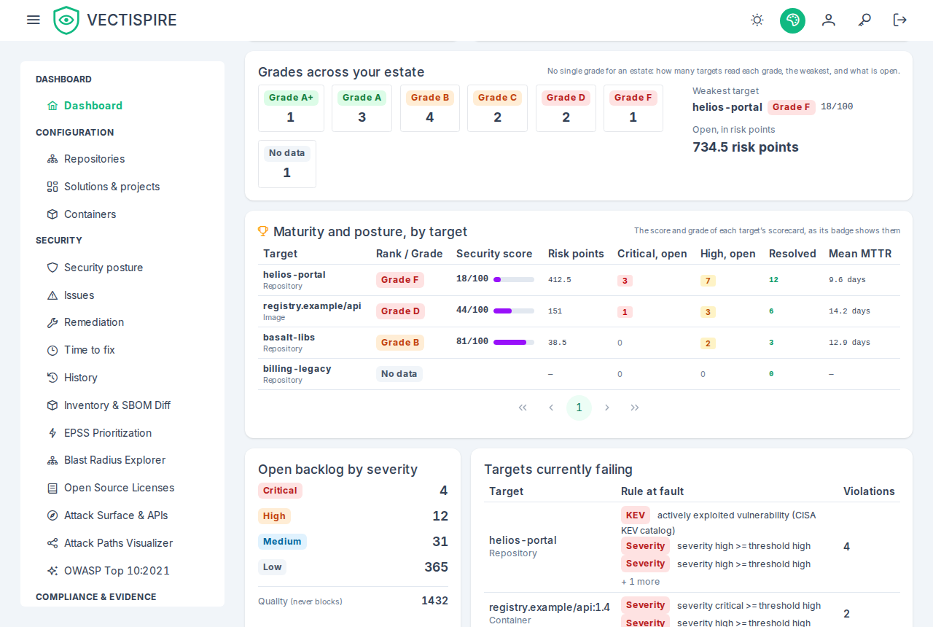This screenshot has height=627, width=933.
Task: Click the basalt-libs security score bar
Action: click(x=514, y=342)
